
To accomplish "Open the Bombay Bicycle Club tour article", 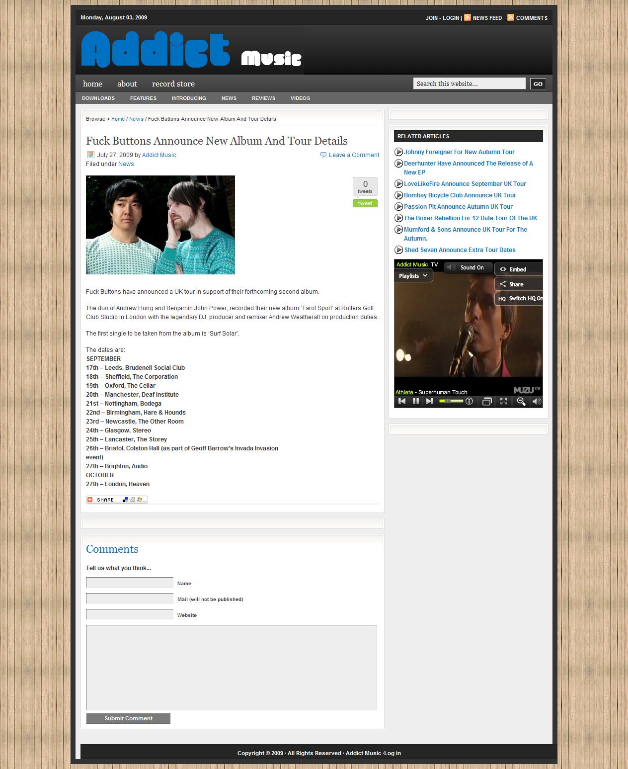I will point(460,195).
